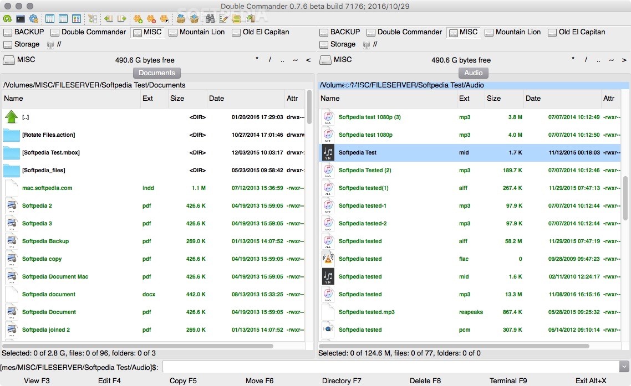Click the Directory F7 button
The height and width of the screenshot is (386, 631).
tap(342, 381)
